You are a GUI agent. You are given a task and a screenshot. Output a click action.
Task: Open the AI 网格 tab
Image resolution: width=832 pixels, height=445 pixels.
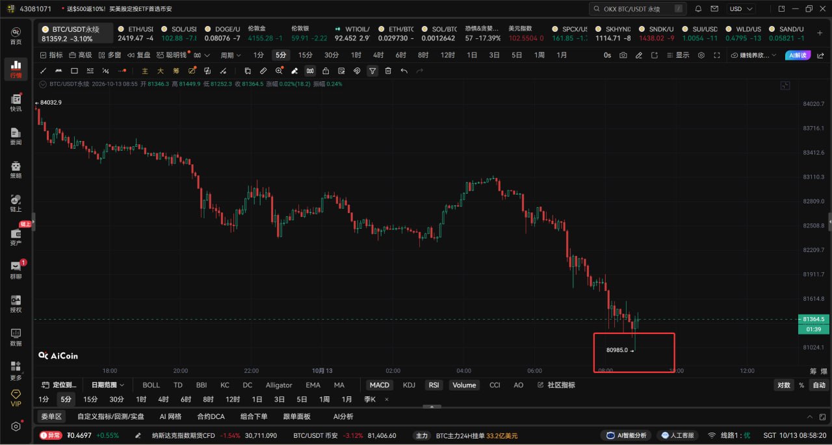click(x=170, y=416)
